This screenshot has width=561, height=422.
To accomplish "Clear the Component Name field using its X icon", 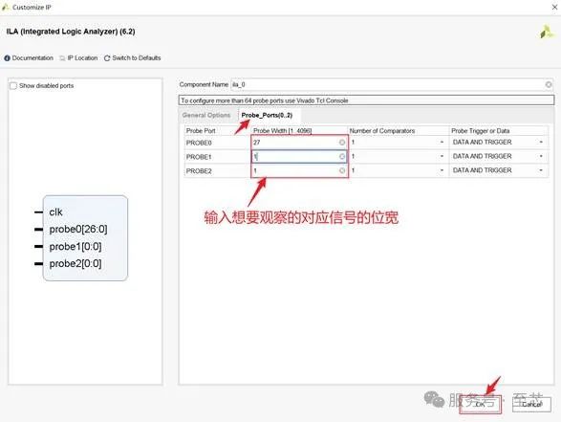I will click(549, 84).
